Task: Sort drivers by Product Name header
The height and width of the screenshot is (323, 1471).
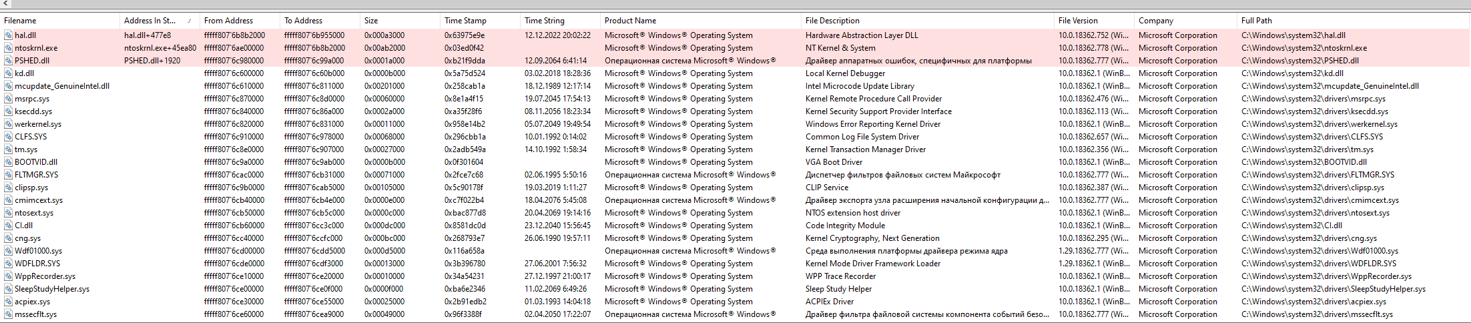Action: pos(630,21)
